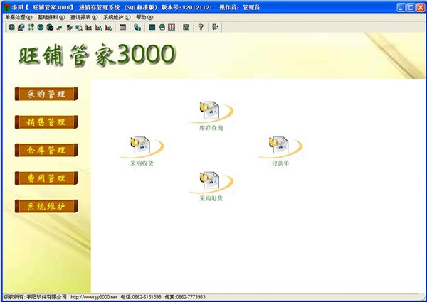The image size is (427, 302).
Task: Open the 费用管理 sidebar section
Action: pos(46,178)
